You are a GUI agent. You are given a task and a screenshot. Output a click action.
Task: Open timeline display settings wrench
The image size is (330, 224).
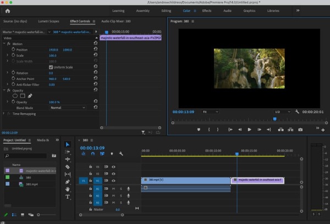click(x=121, y=154)
